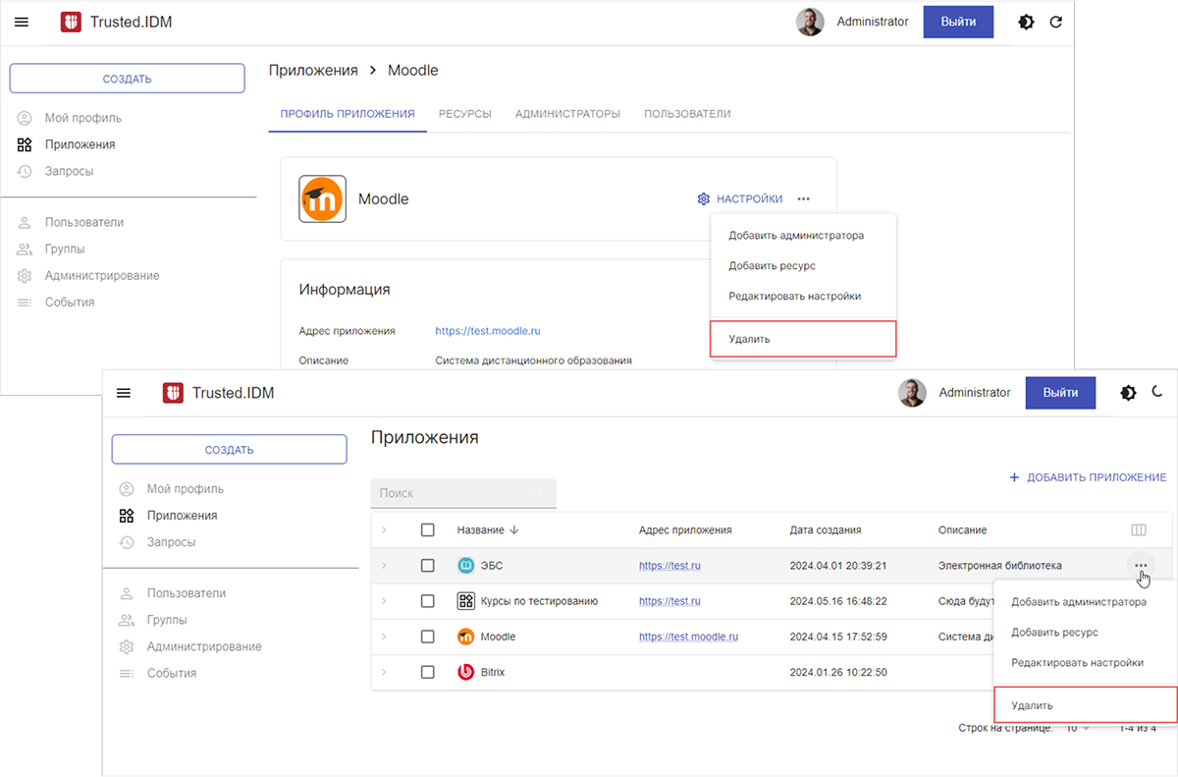Tick checkbox for Moodle row
The width and height of the screenshot is (1178, 777).
[427, 637]
